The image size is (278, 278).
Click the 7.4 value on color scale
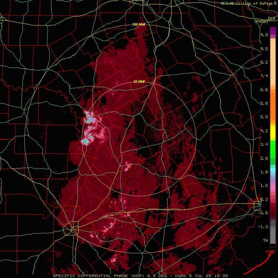tap(264, 76)
